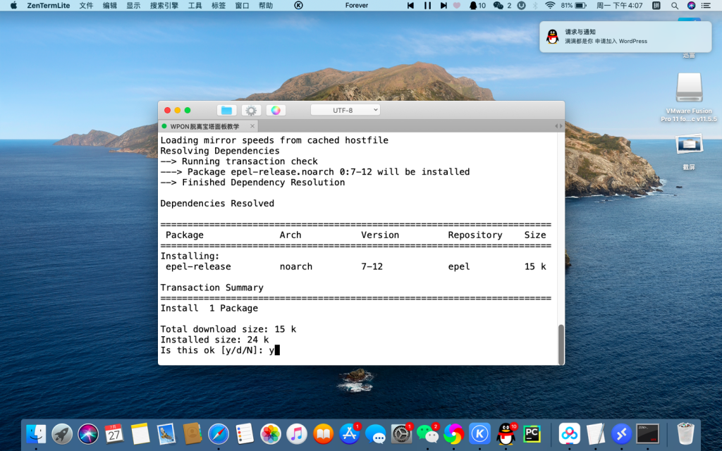Screen dimensions: 722x451
Task: Click the Bluetooth menu bar icon
Action: 535,6
